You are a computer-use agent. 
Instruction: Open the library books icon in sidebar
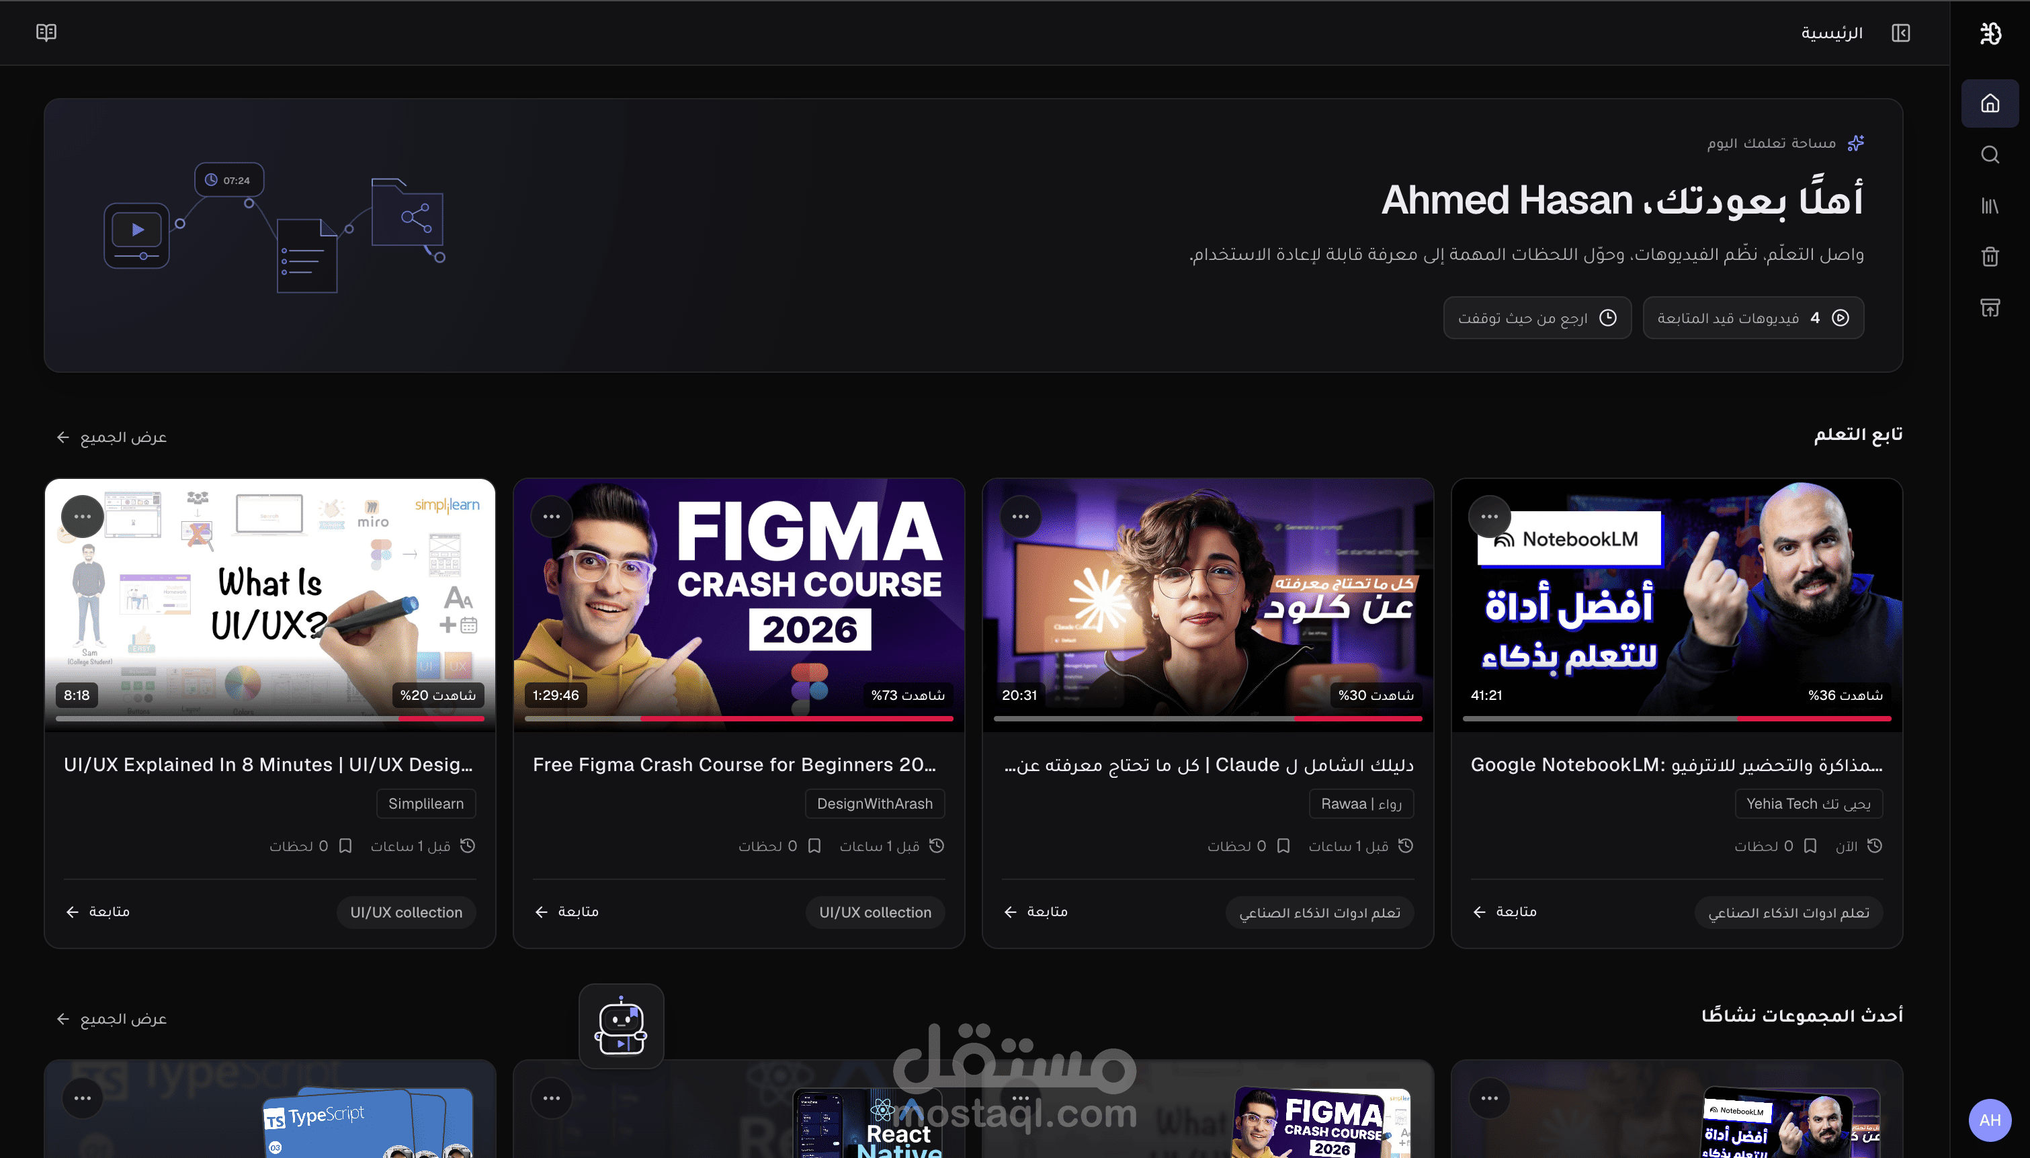pyautogui.click(x=1990, y=206)
